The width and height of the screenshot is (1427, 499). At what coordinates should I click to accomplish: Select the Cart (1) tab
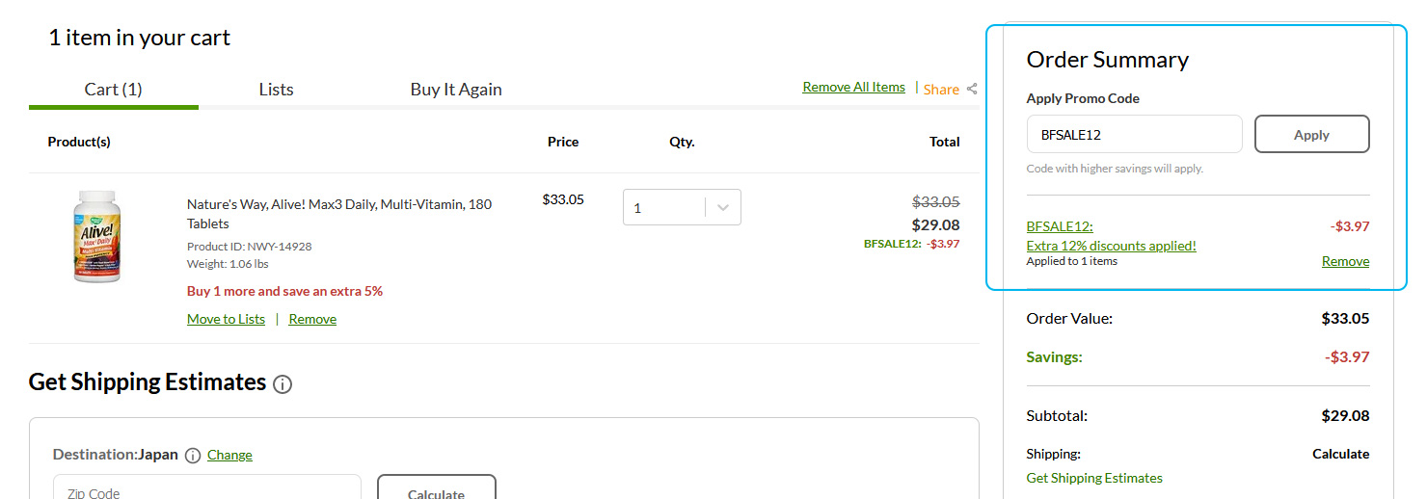[x=114, y=89]
